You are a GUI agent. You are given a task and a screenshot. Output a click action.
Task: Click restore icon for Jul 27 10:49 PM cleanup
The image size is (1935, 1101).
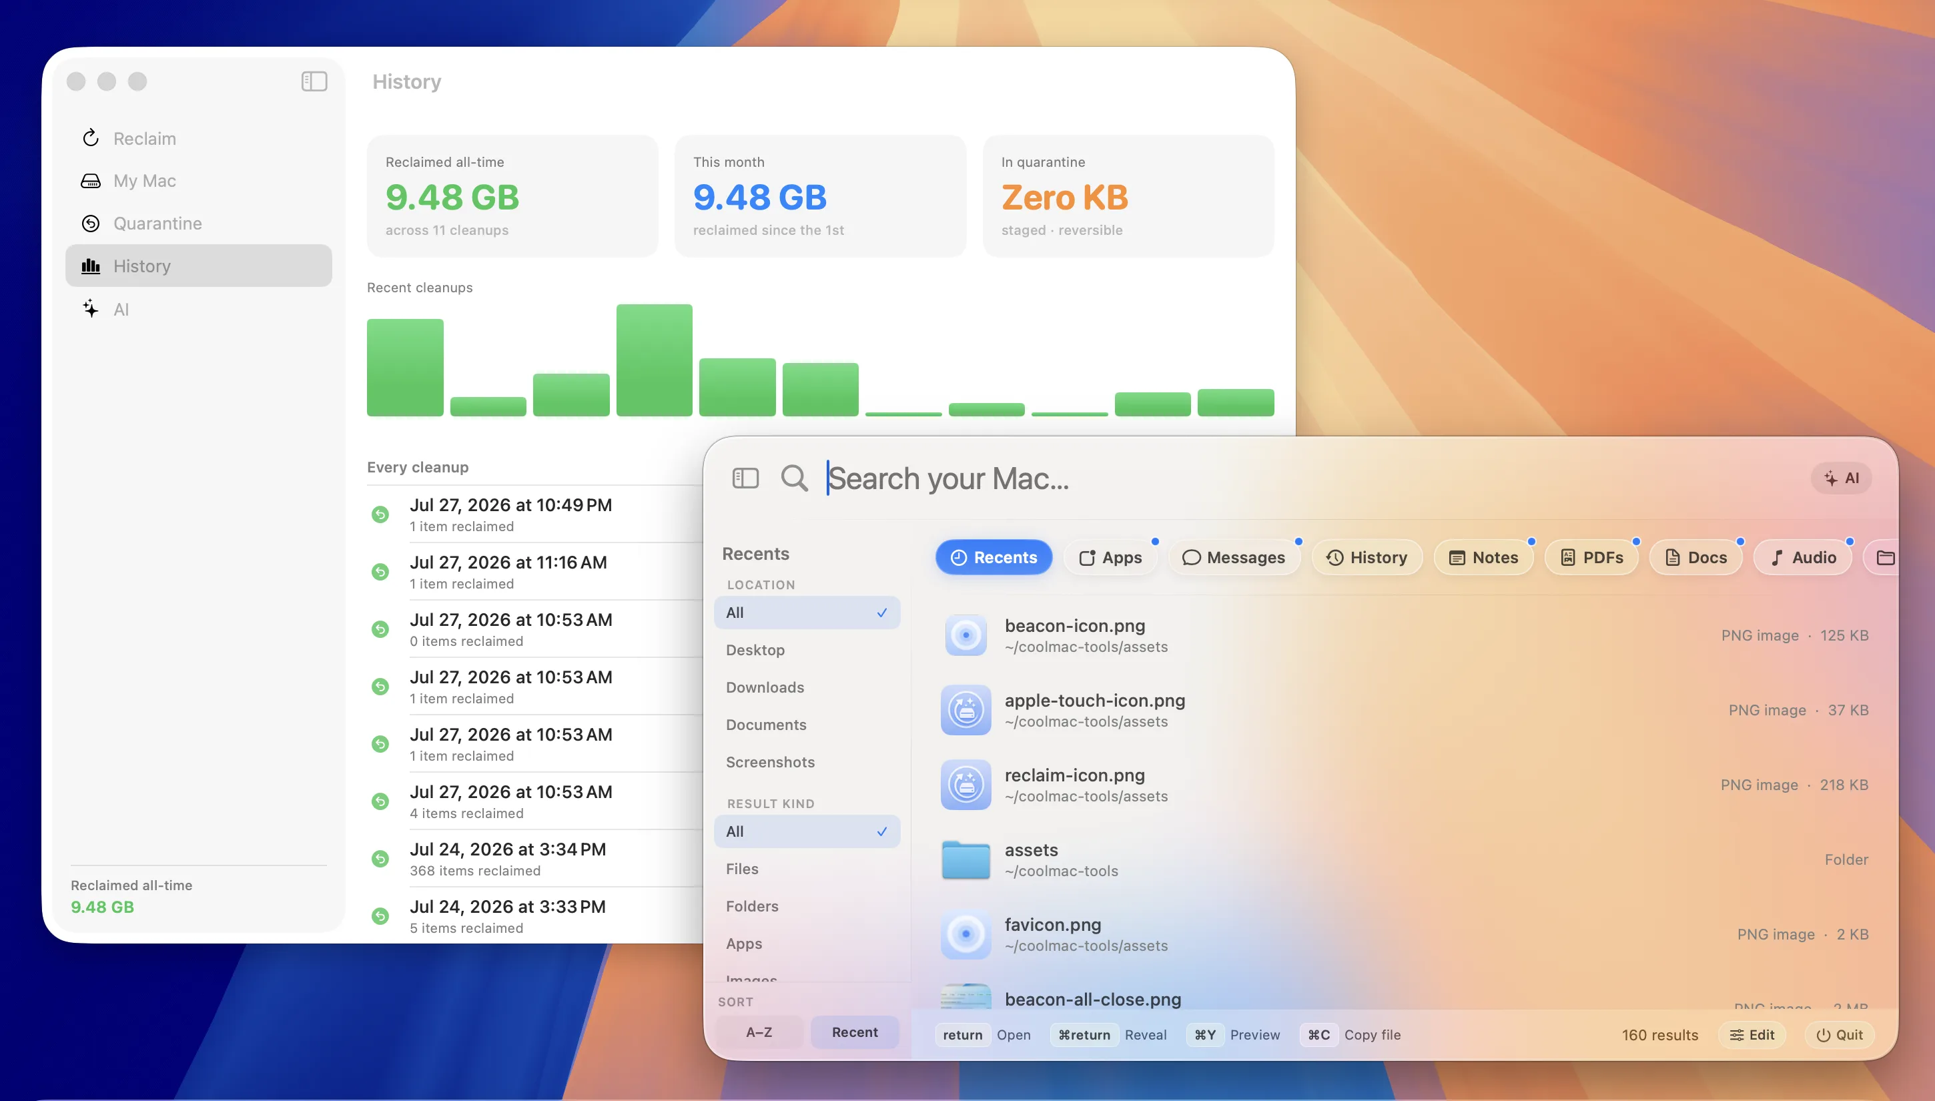pyautogui.click(x=380, y=514)
